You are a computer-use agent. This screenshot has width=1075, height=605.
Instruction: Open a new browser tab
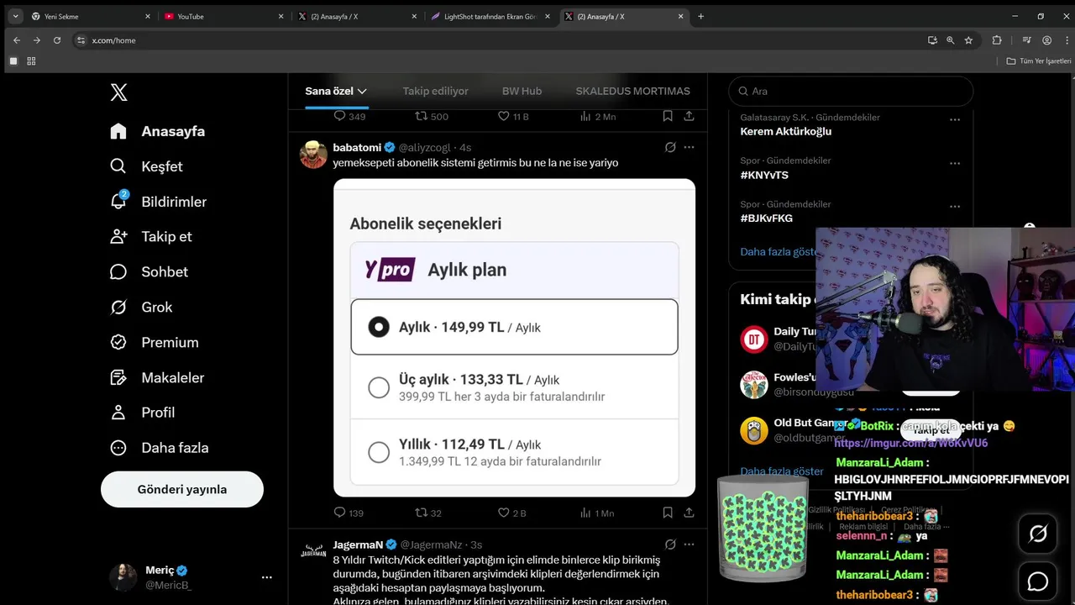pyautogui.click(x=701, y=16)
